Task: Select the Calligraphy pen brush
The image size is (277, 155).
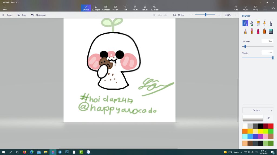Action: [252, 23]
